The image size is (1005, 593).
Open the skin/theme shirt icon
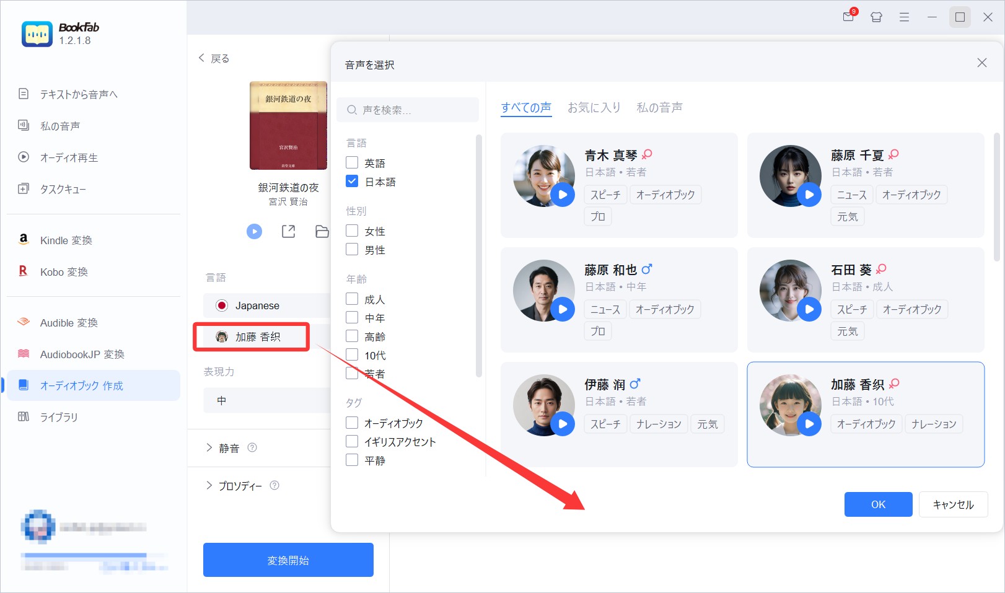click(876, 17)
